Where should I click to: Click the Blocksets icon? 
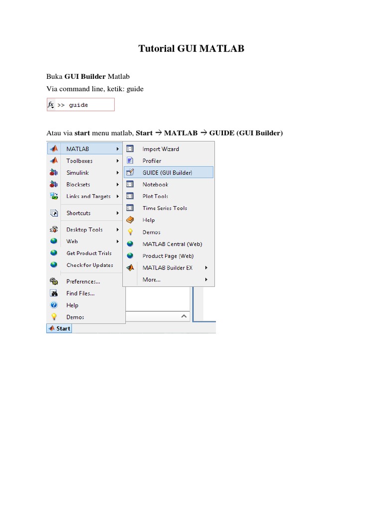[54, 184]
